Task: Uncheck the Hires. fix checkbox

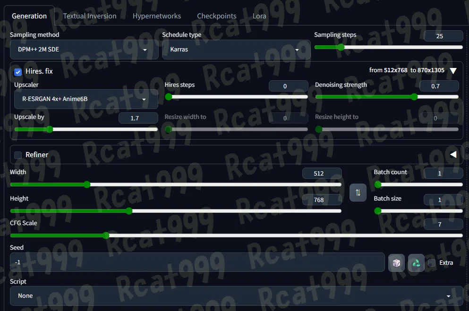Action: click(x=18, y=72)
